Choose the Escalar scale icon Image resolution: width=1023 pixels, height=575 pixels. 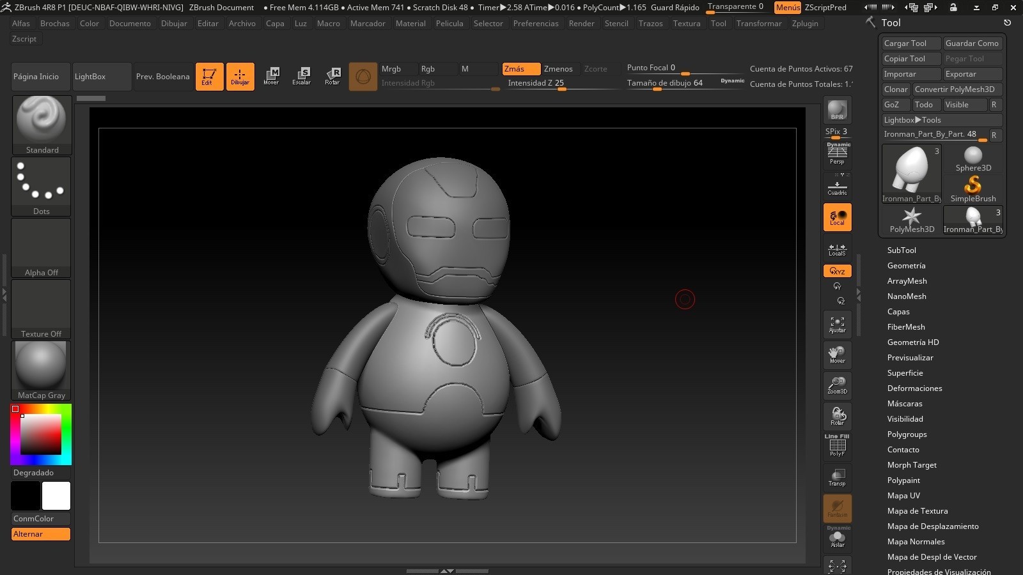click(301, 77)
